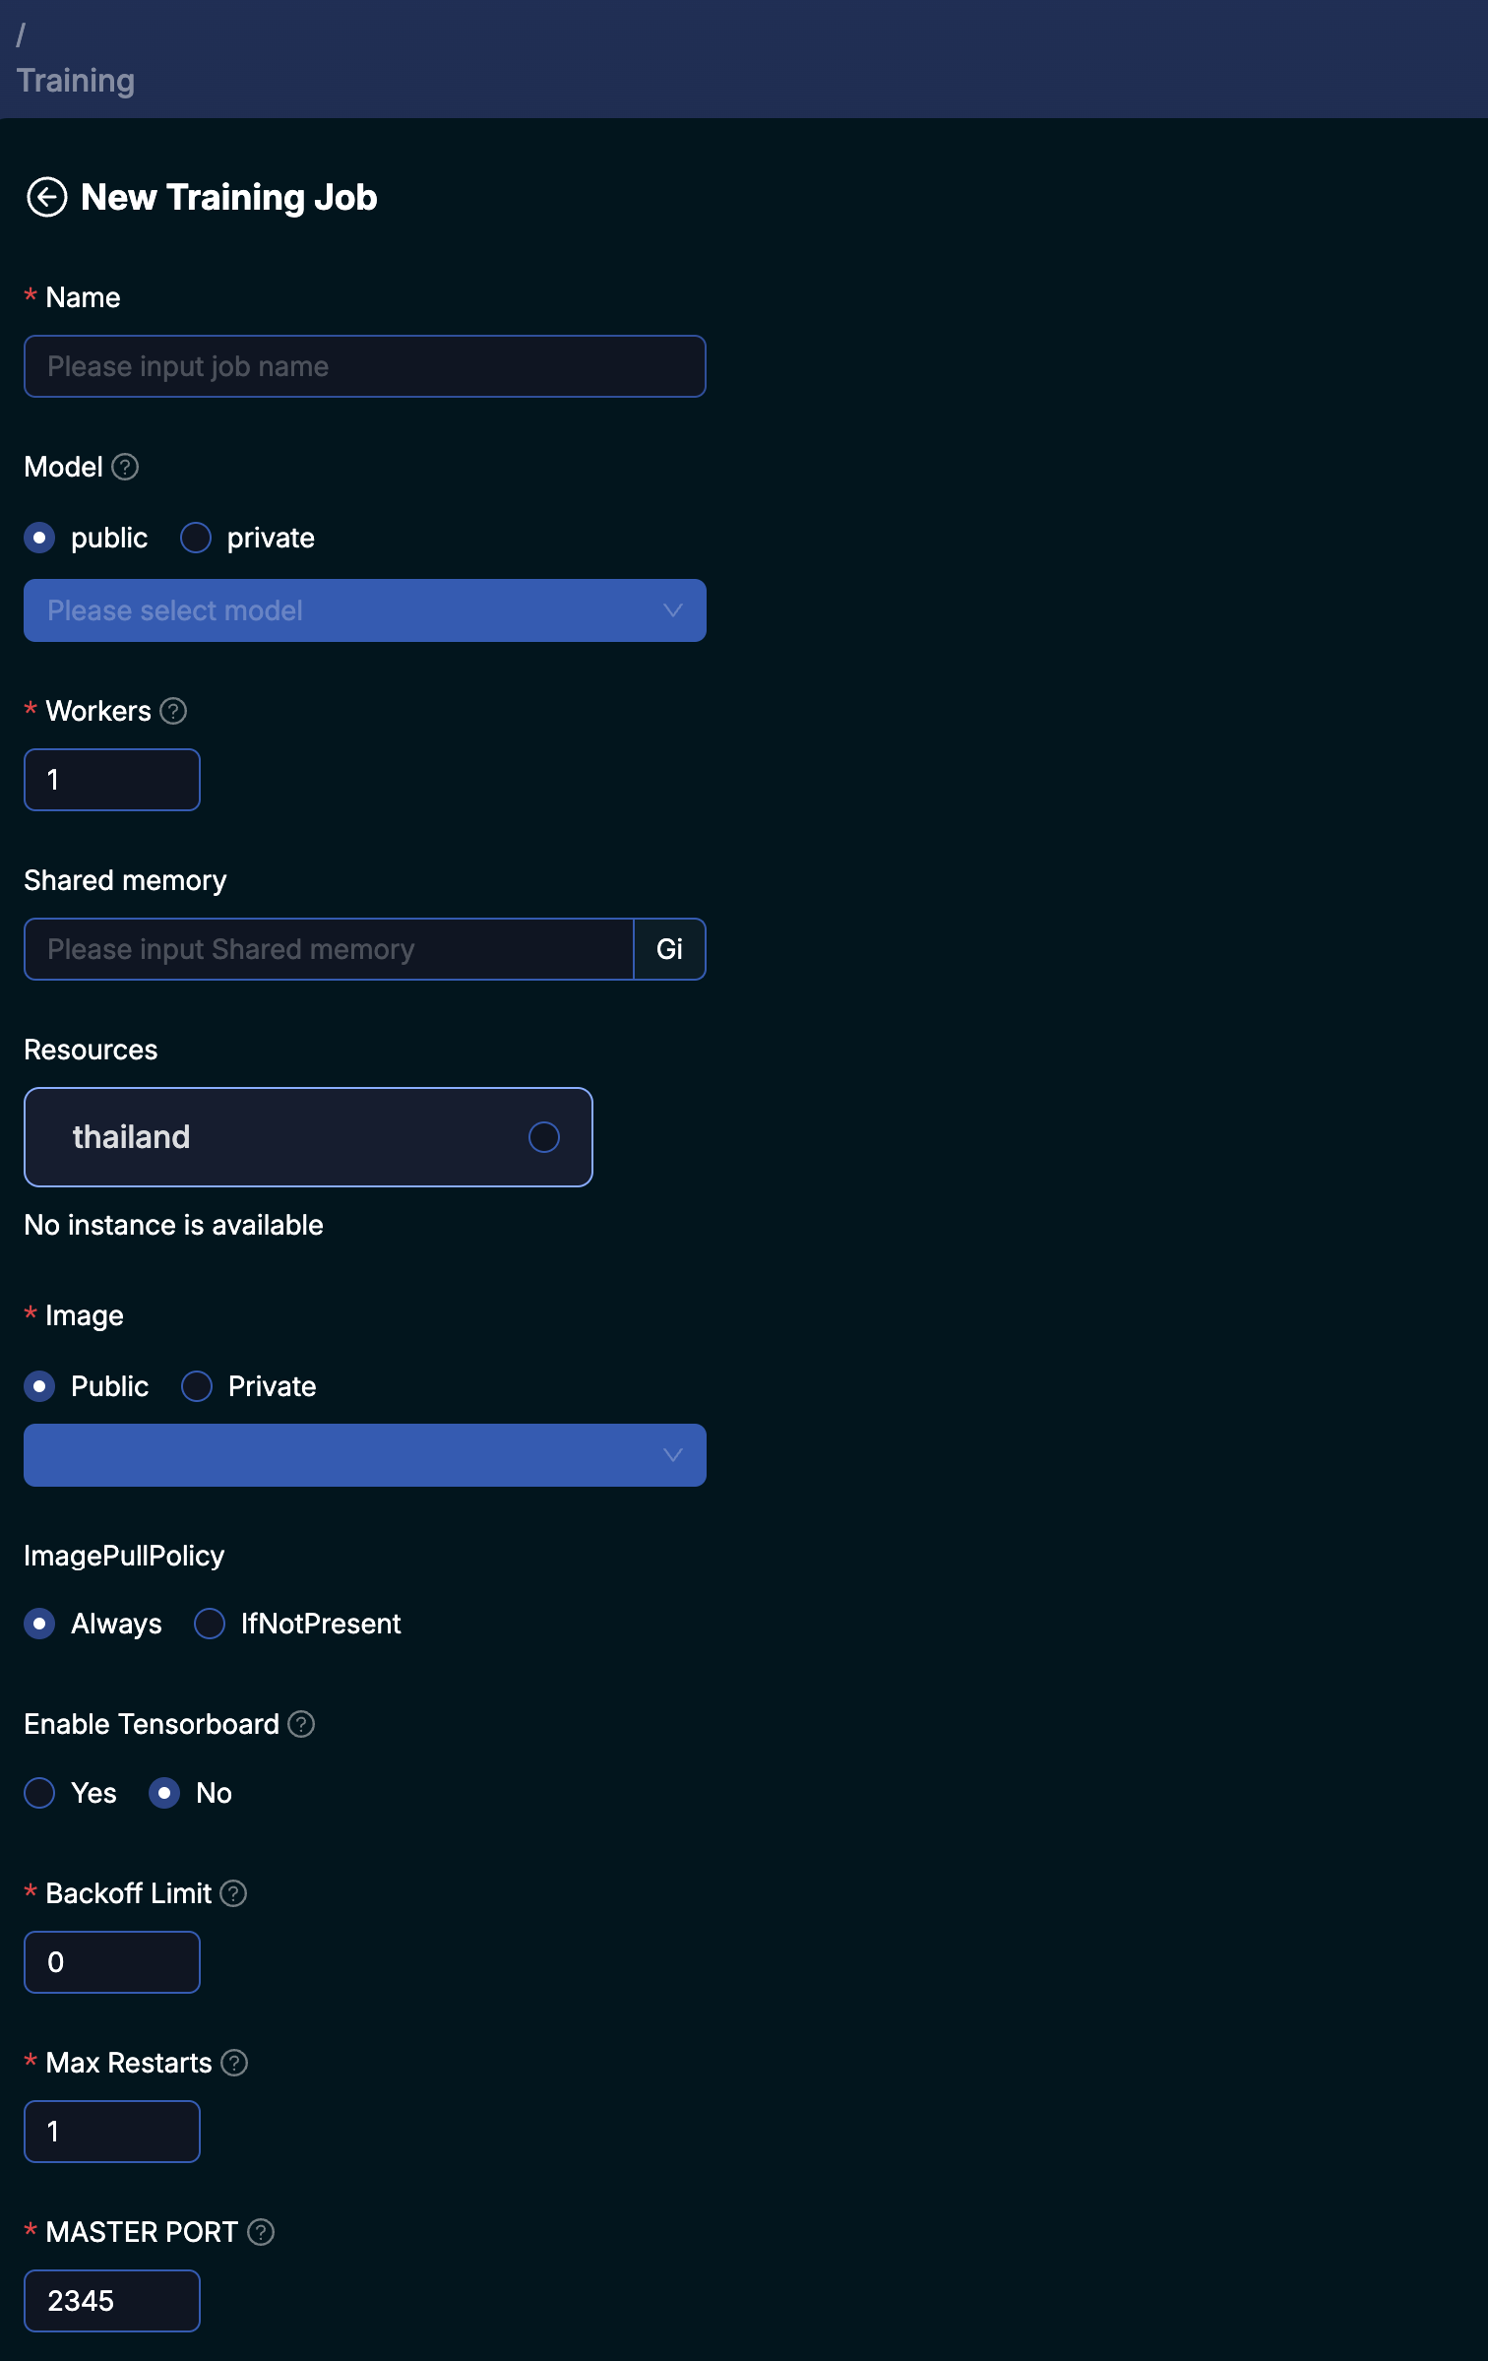Click the Workers help question icon

(x=173, y=711)
